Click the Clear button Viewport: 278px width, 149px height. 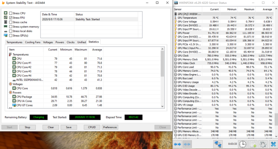[x=51, y=127]
